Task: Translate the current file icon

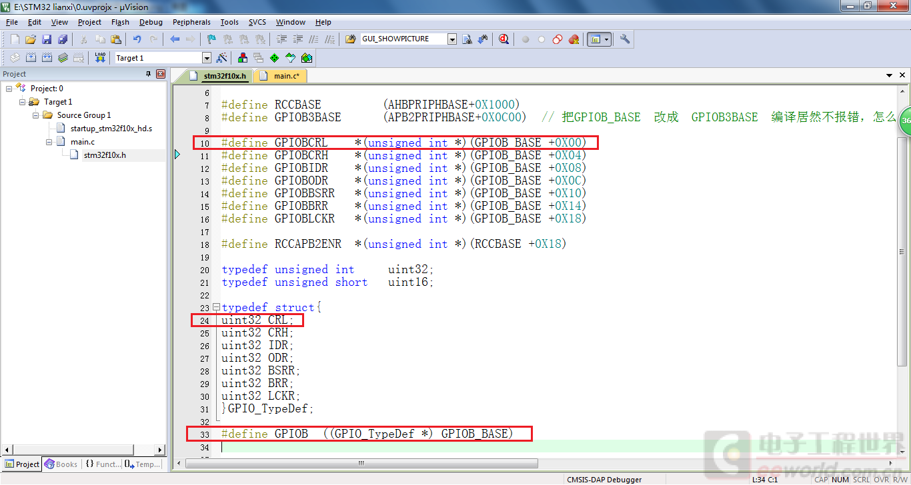Action: (15, 58)
